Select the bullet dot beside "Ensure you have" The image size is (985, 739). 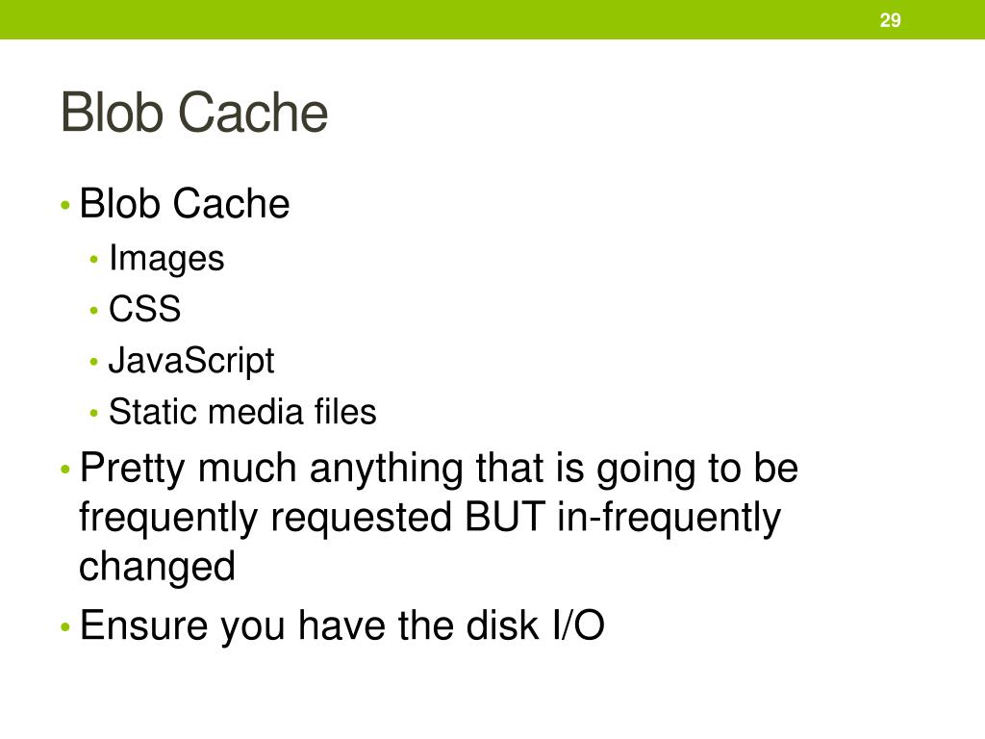64,629
